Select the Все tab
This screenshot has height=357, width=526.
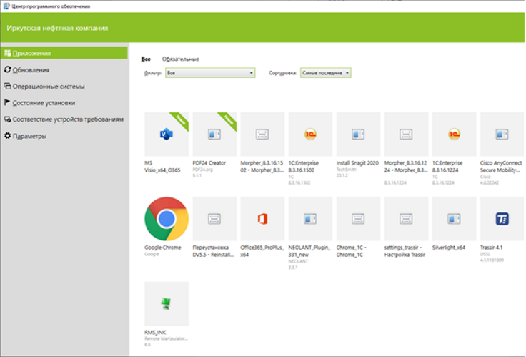click(x=146, y=59)
